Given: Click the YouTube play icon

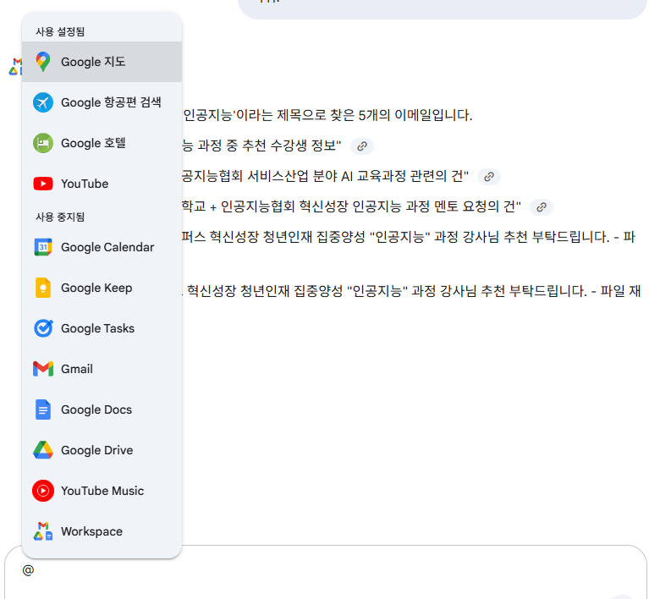Looking at the screenshot, I should (x=43, y=184).
